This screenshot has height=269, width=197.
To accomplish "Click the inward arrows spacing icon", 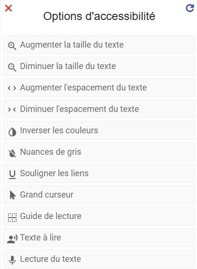I will [x=12, y=110].
